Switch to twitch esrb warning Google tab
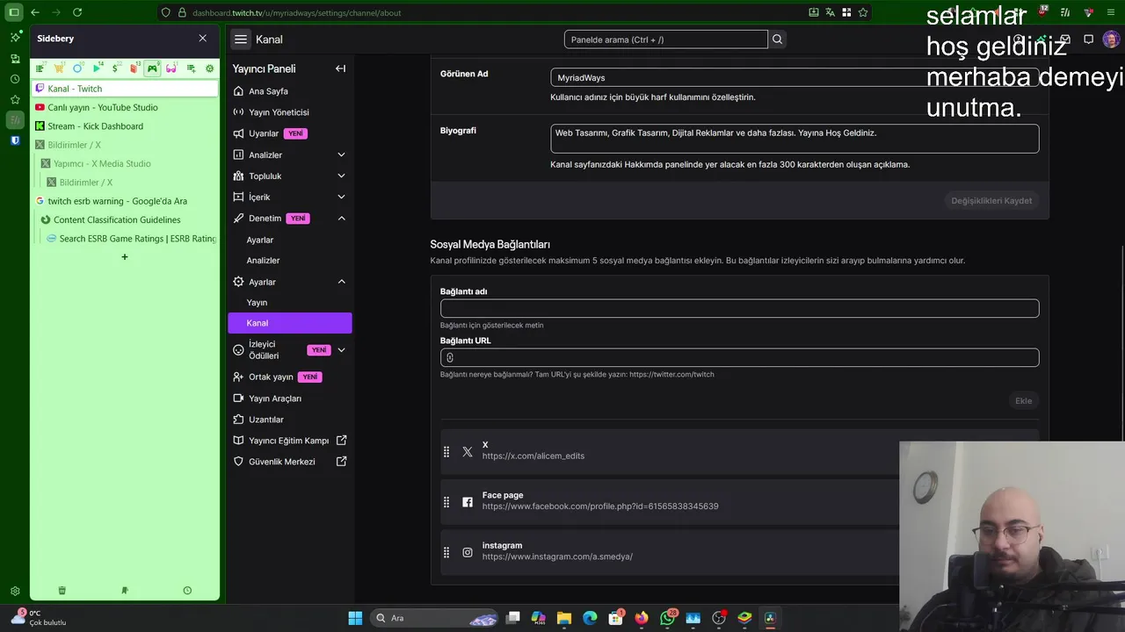Screen dimensions: 1125x632 126,201
